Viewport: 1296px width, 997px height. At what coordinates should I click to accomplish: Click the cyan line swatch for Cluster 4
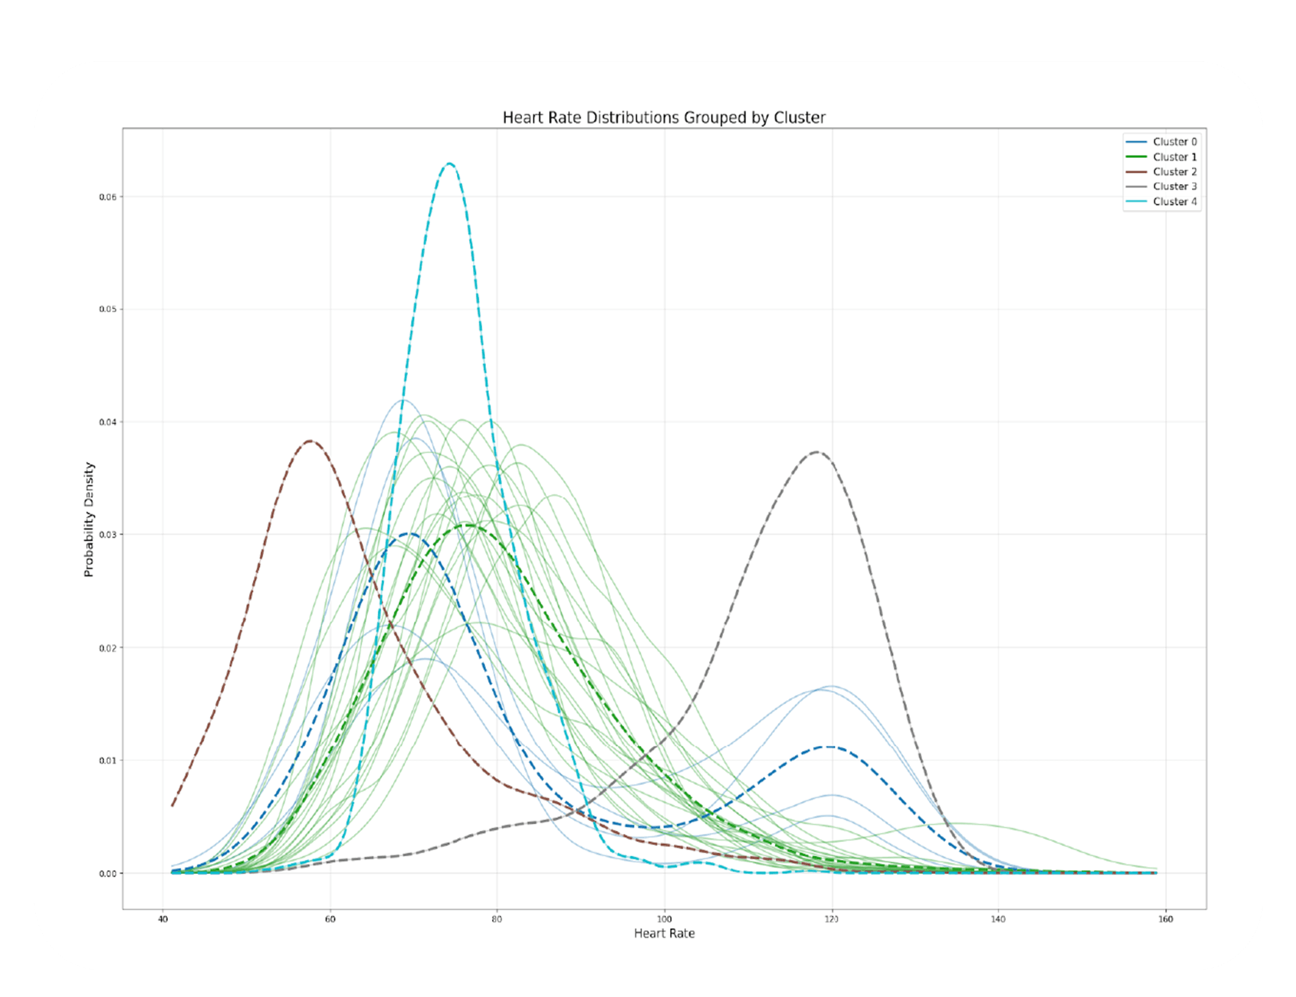1136,201
